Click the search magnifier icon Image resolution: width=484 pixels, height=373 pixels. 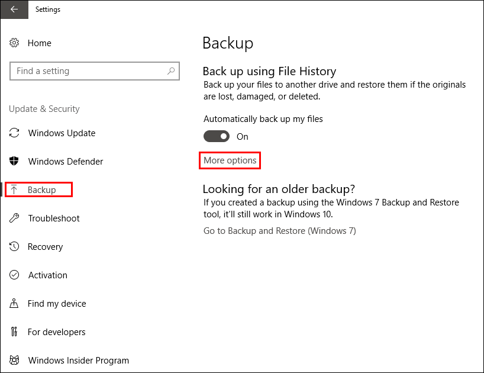(170, 71)
